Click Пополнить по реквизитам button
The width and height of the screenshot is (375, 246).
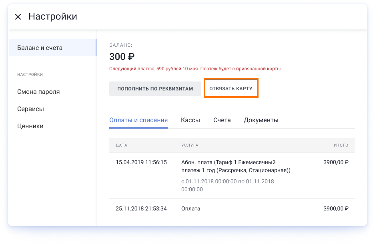(155, 89)
